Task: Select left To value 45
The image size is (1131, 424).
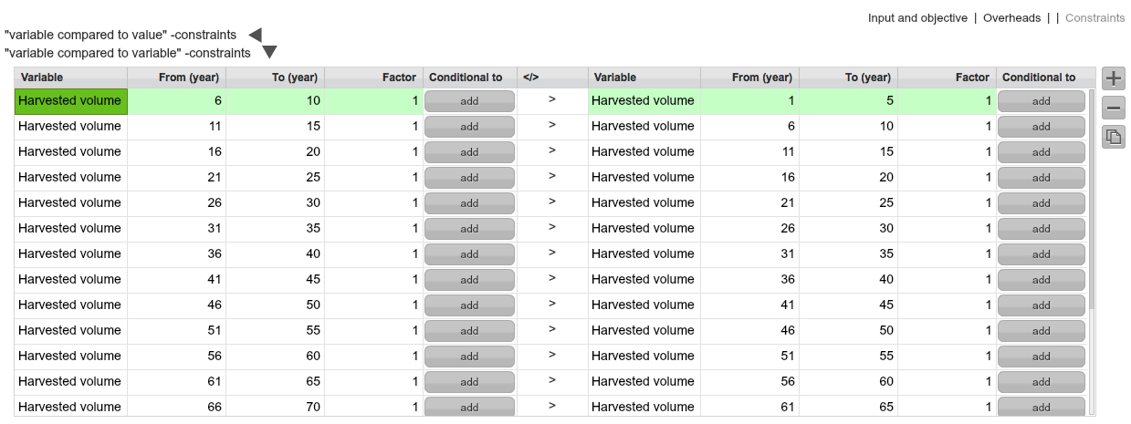Action: pyautogui.click(x=276, y=280)
